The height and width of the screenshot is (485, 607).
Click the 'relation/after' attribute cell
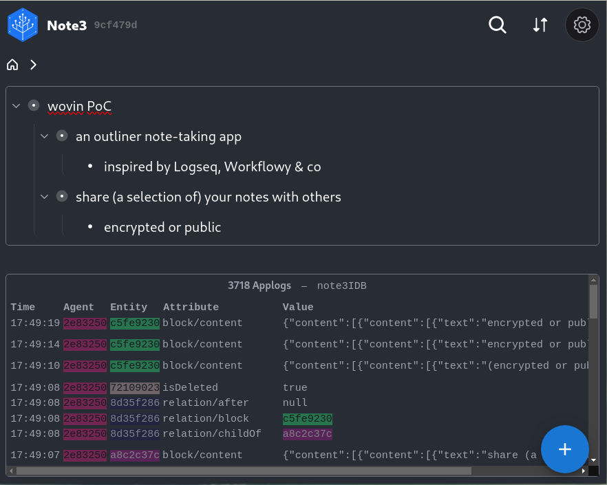(205, 403)
